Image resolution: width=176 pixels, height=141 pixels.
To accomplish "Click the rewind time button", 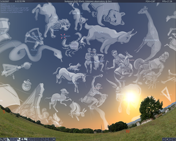I will pos(164,139).
